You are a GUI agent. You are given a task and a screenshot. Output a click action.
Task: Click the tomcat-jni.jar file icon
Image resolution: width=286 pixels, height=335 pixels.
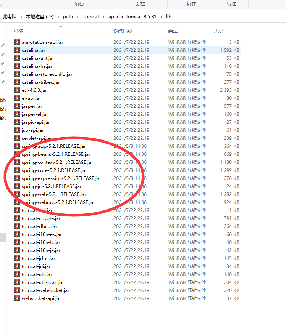click(17, 266)
